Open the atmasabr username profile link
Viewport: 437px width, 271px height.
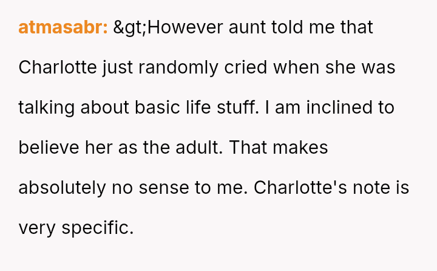click(x=63, y=27)
